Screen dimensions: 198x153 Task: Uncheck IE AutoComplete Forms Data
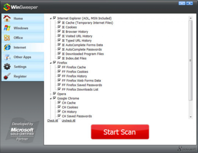tap(59, 45)
